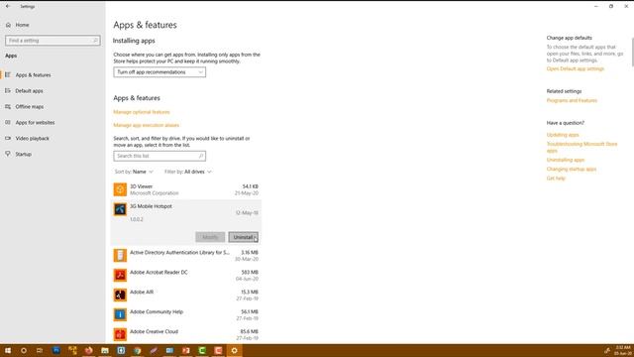Screen dimensions: 634x357
Task: Open Firefox from the taskbar
Action: [88, 350]
